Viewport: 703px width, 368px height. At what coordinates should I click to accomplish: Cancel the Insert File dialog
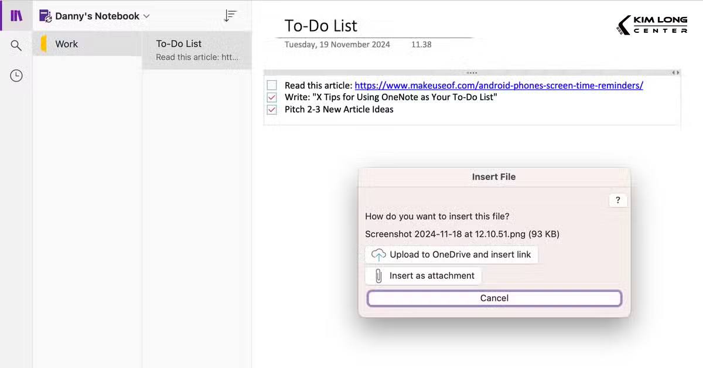494,298
